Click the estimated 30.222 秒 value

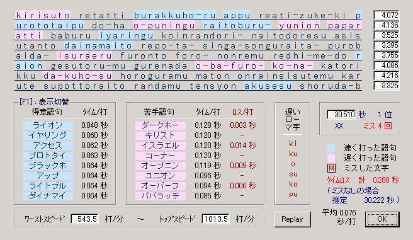[379, 200]
